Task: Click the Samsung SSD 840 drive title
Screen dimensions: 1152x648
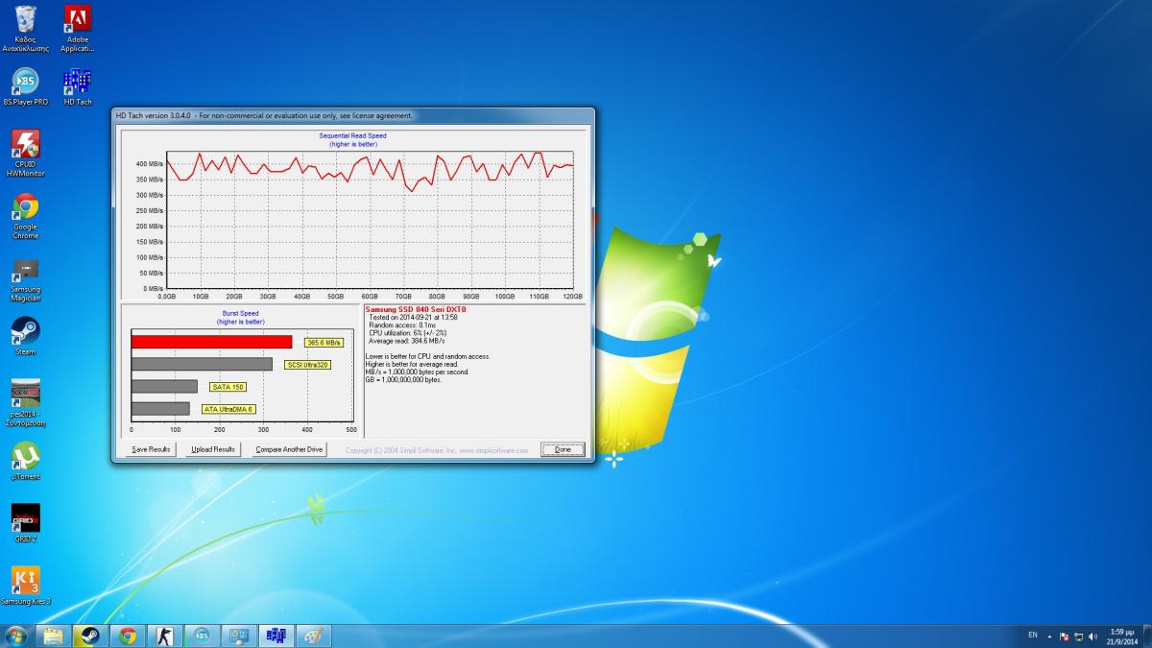Action: coord(416,309)
